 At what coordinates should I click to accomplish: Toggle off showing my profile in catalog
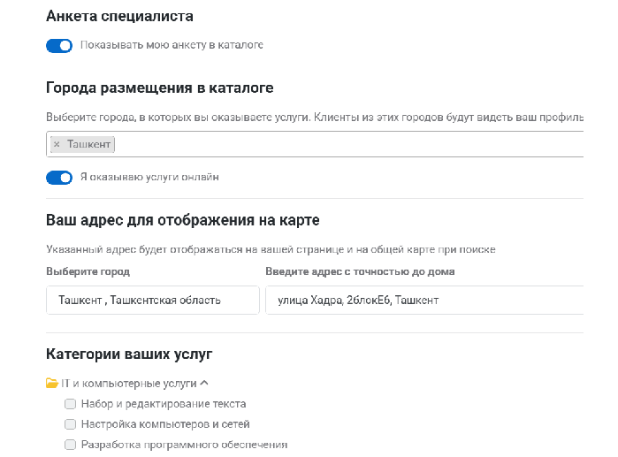pyautogui.click(x=59, y=45)
